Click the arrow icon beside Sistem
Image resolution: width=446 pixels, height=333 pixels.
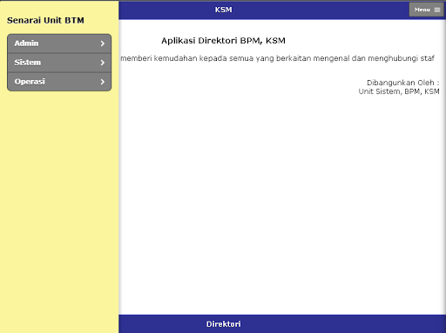point(103,63)
